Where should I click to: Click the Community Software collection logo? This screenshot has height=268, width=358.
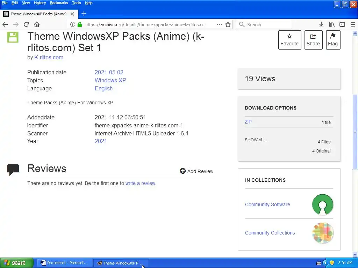pos(322,204)
